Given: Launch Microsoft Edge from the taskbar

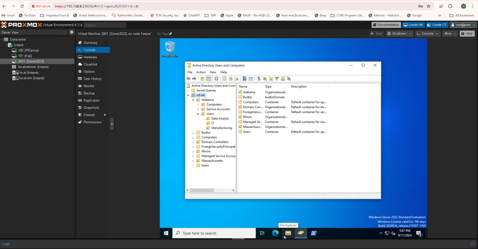Looking at the screenshot, I should [275, 233].
